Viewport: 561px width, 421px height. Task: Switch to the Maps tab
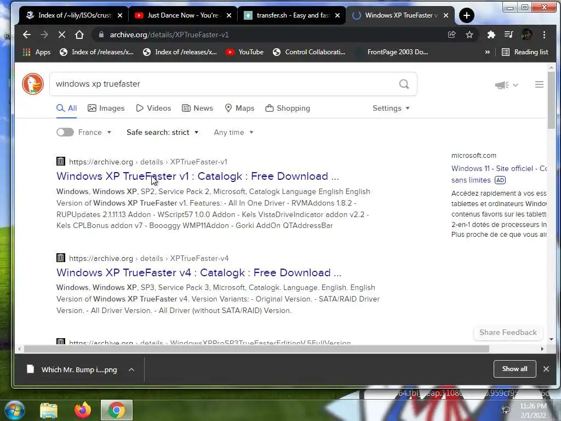239,108
